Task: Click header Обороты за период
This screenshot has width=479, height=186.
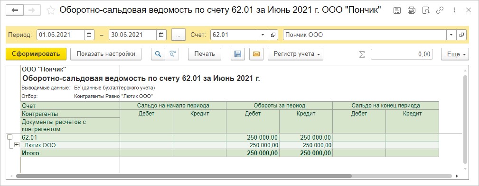Action: tap(279, 106)
